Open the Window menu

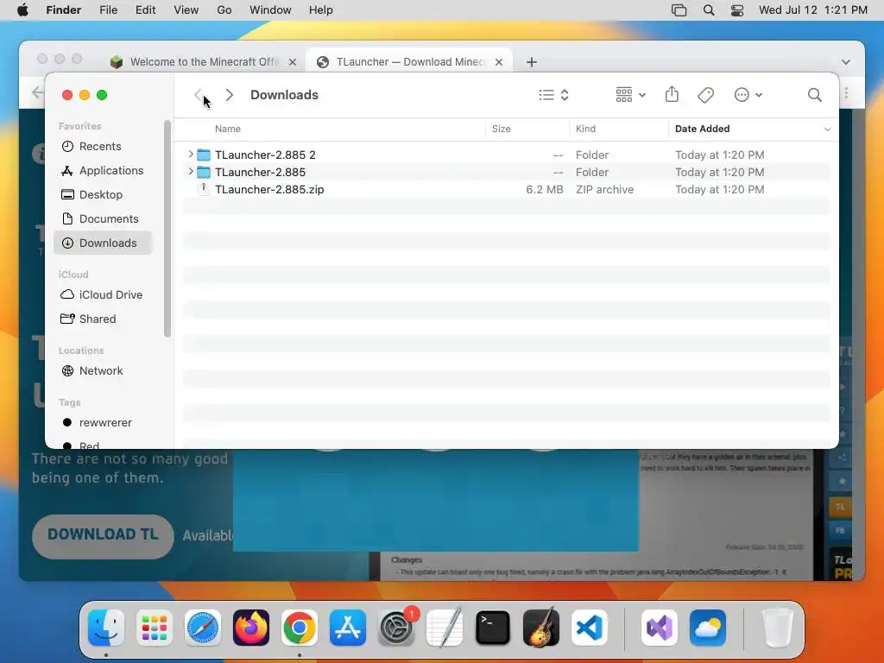coord(270,10)
